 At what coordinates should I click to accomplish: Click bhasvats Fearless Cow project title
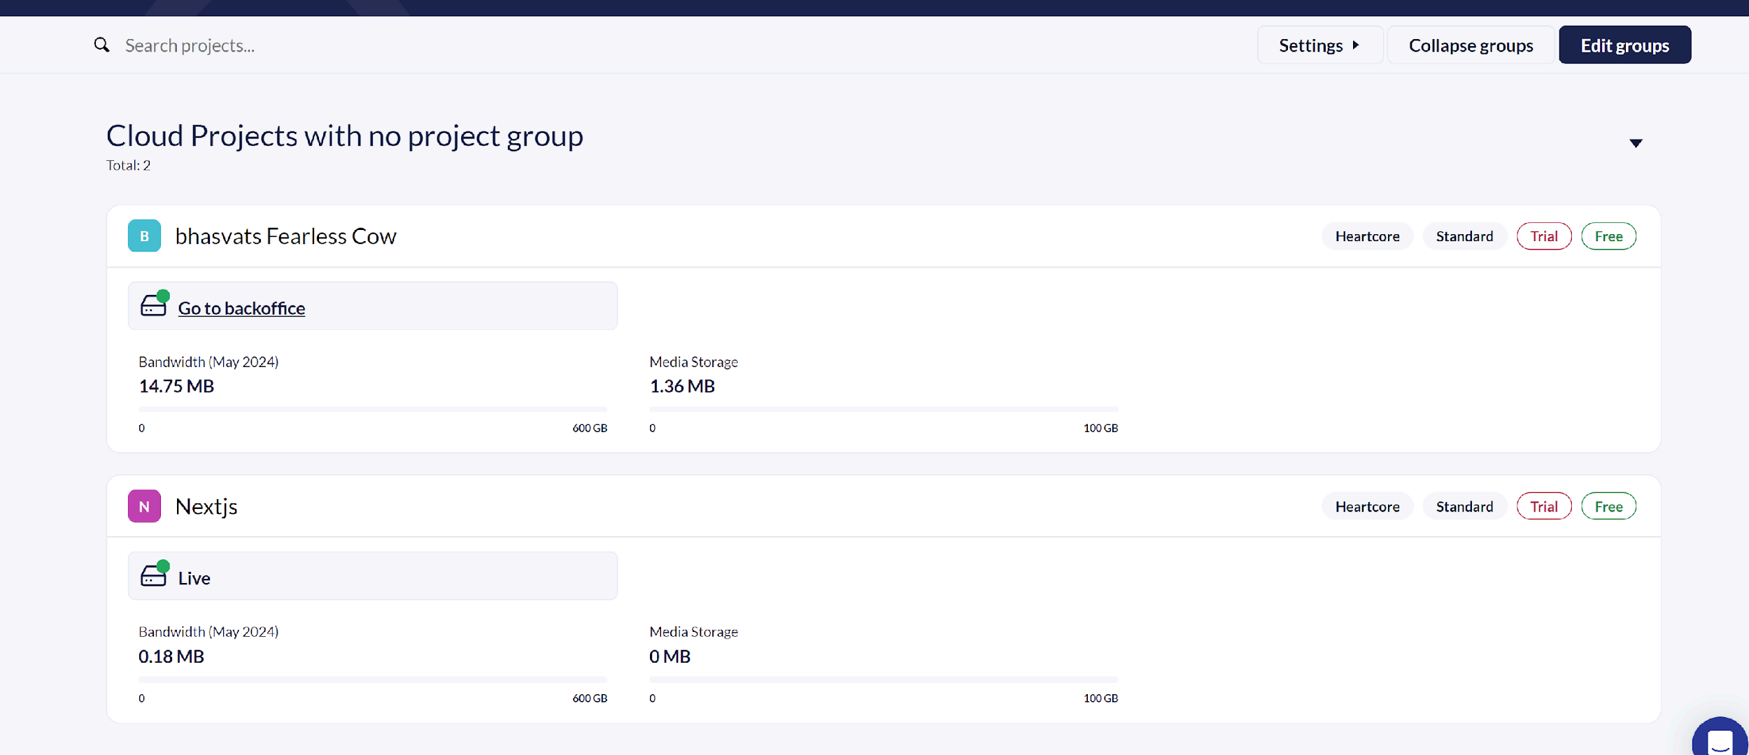click(285, 236)
